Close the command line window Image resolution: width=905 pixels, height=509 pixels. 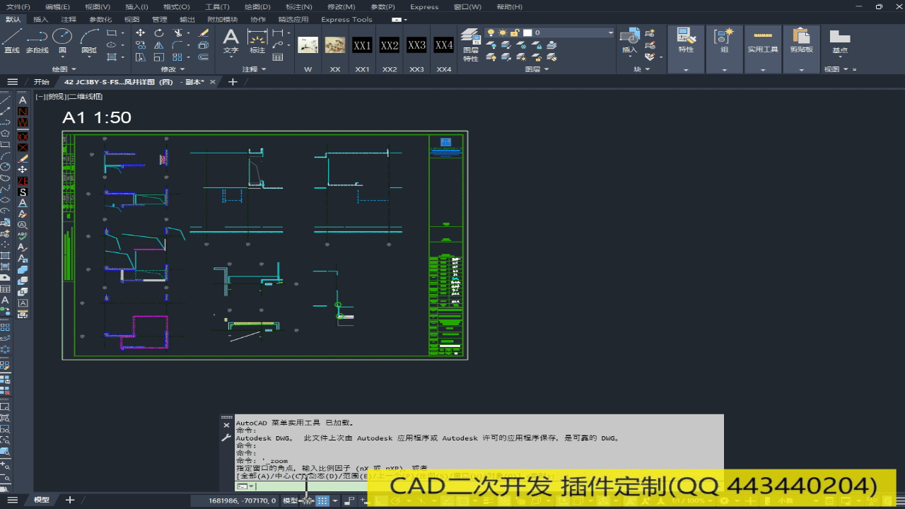(226, 426)
